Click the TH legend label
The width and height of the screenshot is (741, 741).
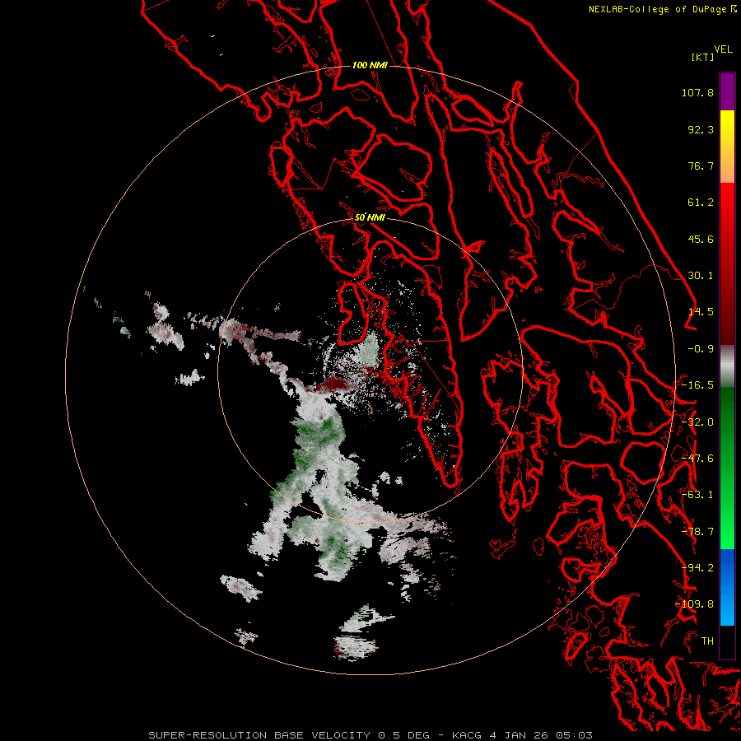pos(707,641)
